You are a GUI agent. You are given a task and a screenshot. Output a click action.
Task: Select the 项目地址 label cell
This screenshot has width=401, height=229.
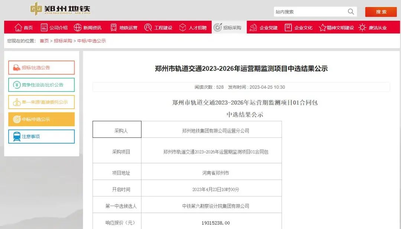click(117, 171)
